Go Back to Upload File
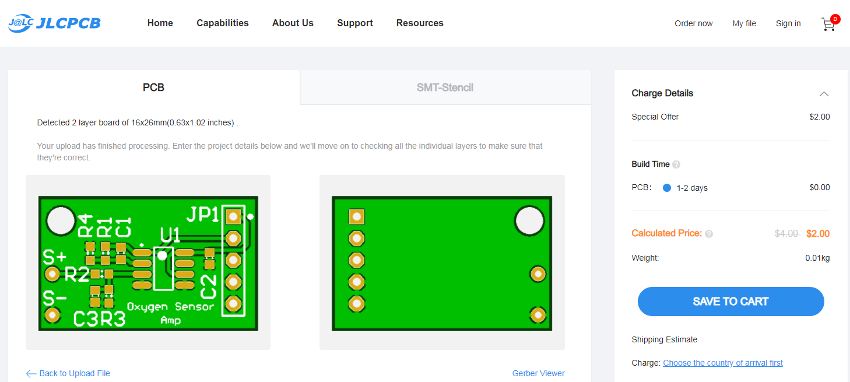Screen dimensions: 850x382 (x=68, y=373)
